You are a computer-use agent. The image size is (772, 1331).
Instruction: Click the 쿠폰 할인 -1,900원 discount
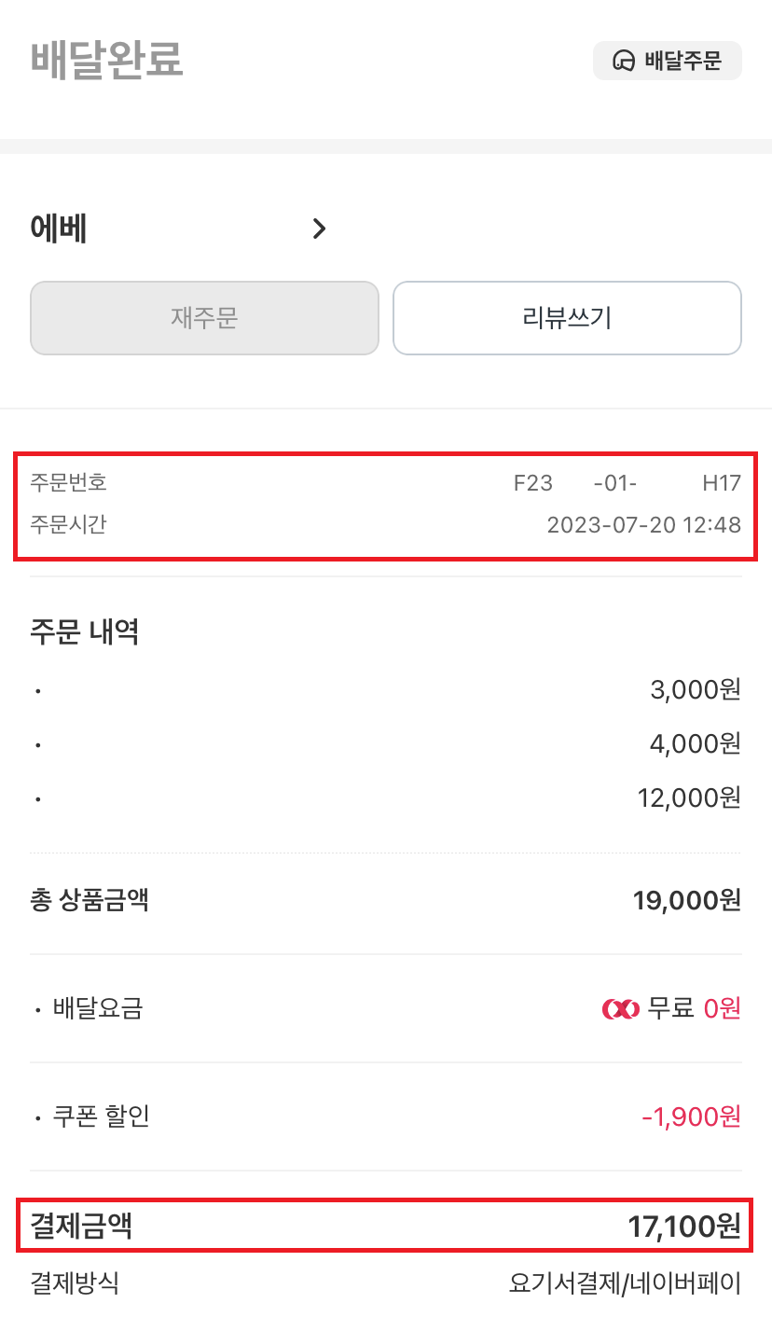pyautogui.click(x=691, y=1116)
